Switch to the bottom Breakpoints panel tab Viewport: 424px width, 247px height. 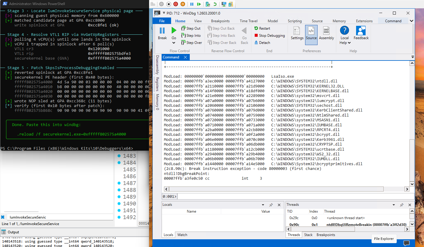point(326,235)
